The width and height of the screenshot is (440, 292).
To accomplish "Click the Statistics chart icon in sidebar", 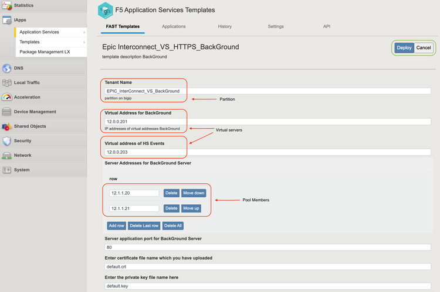I will tap(7, 5).
